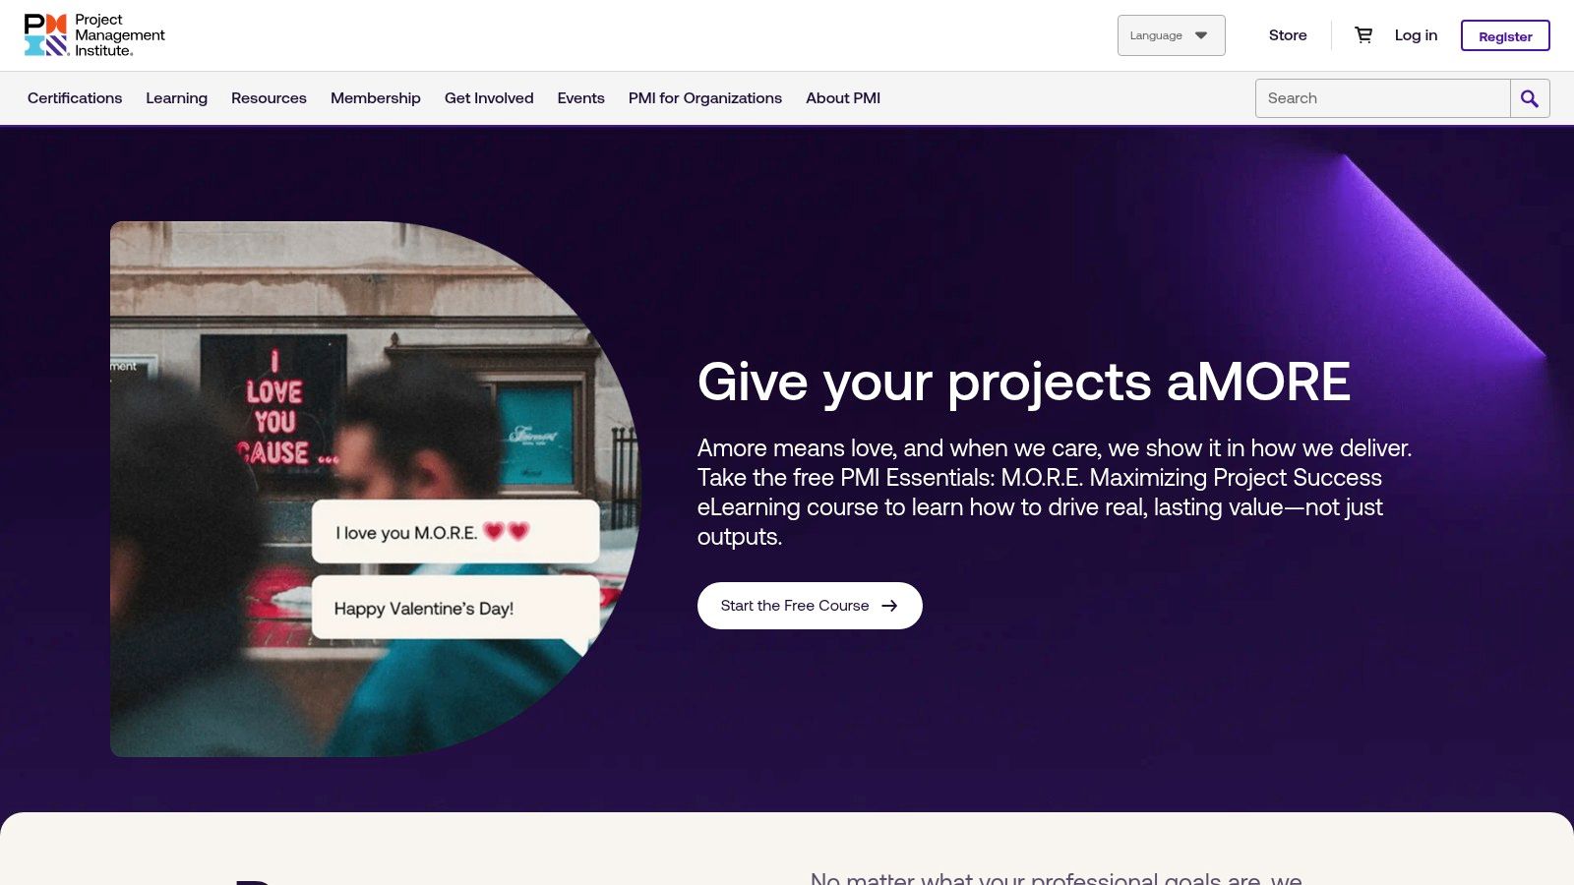Viewport: 1574px width, 885px height.
Task: Visit the Store
Action: [1287, 34]
